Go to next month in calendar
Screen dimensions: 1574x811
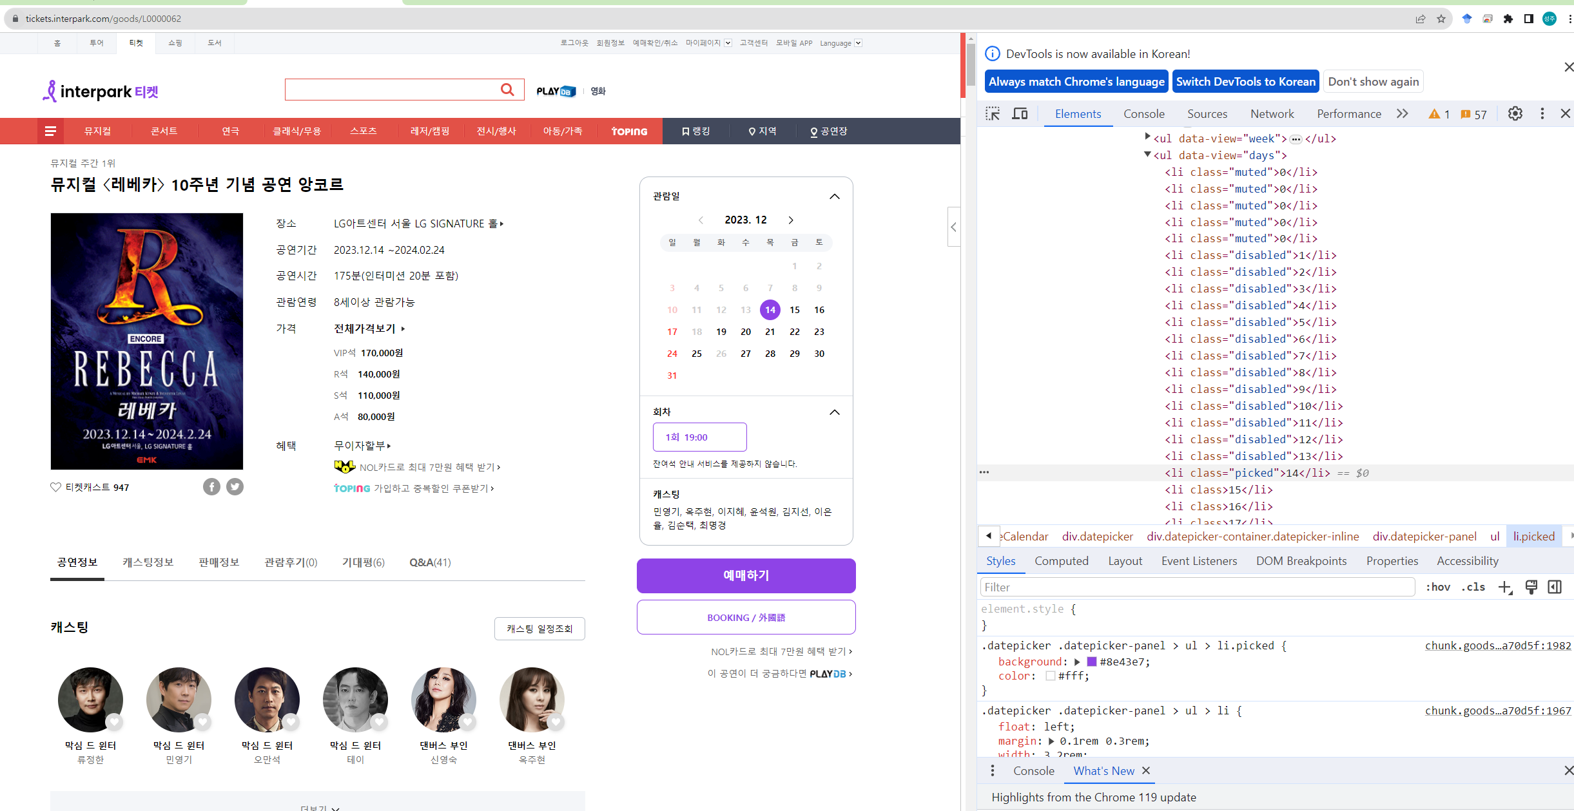[791, 220]
